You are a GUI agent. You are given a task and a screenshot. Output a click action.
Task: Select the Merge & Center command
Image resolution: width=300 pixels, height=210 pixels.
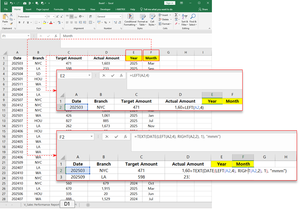(91, 22)
